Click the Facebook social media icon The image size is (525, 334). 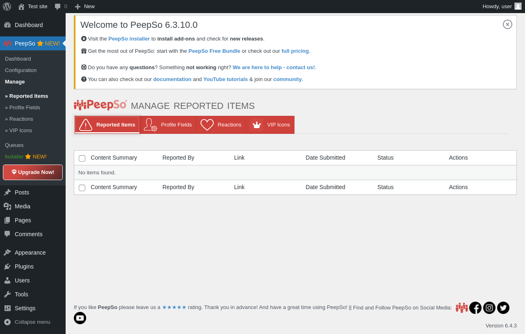click(475, 308)
